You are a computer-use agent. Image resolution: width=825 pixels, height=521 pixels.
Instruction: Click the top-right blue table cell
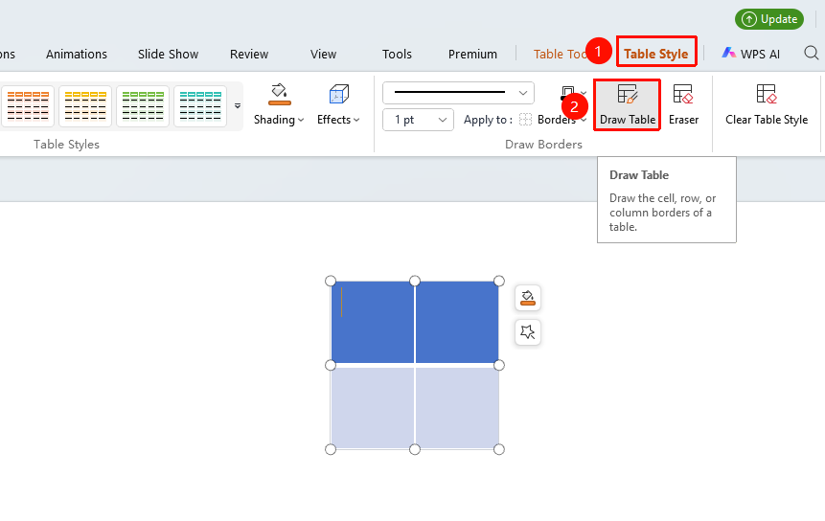[x=457, y=323]
